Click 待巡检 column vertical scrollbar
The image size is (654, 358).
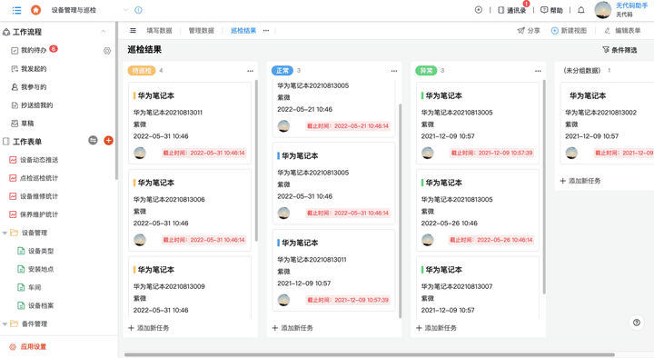256,160
